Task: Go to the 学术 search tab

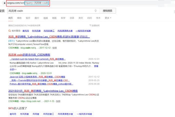Action: [x=98, y=18]
